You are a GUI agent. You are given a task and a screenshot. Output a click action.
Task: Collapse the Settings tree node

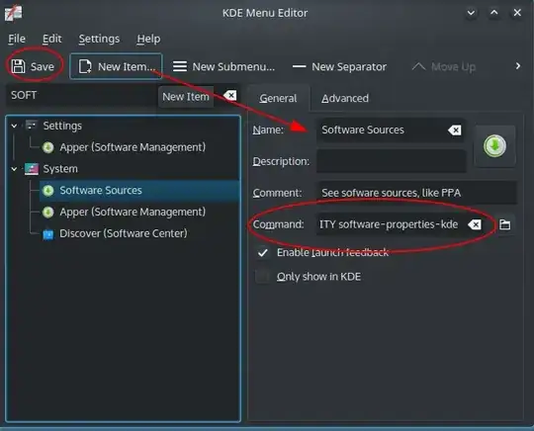[14, 126]
